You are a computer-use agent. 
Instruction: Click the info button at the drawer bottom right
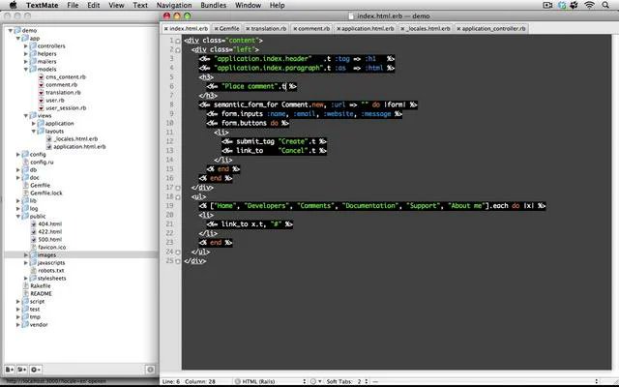tap(150, 370)
